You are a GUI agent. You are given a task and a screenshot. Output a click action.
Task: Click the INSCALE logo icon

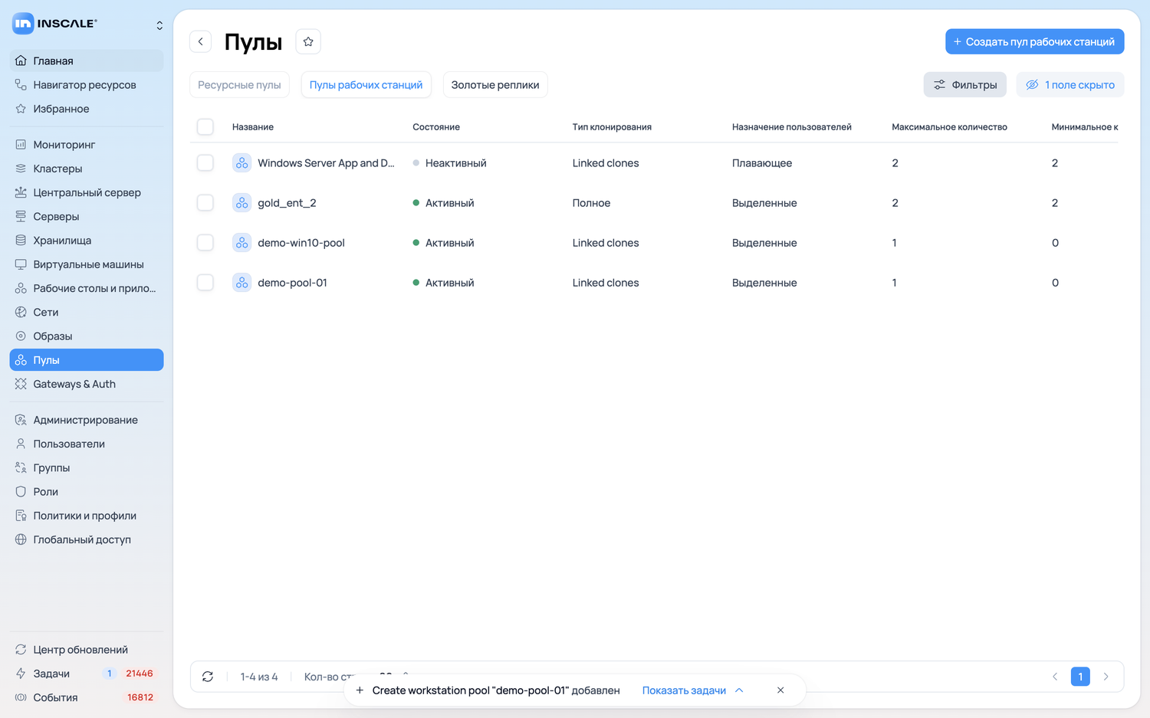tap(23, 24)
